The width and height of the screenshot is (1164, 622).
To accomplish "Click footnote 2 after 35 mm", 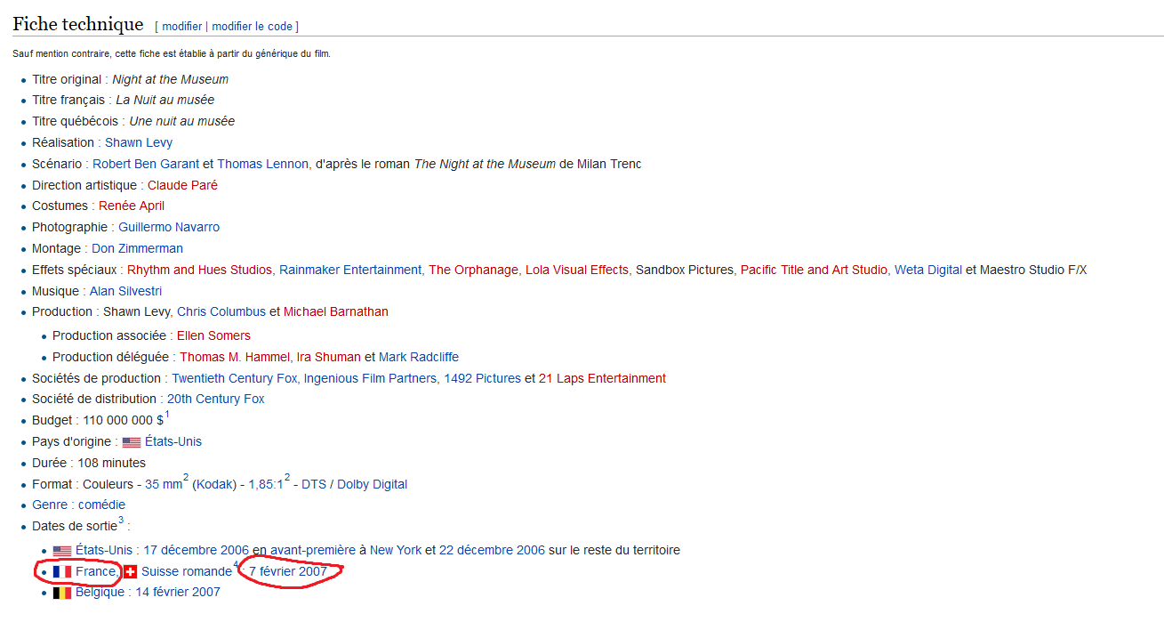I will 186,479.
